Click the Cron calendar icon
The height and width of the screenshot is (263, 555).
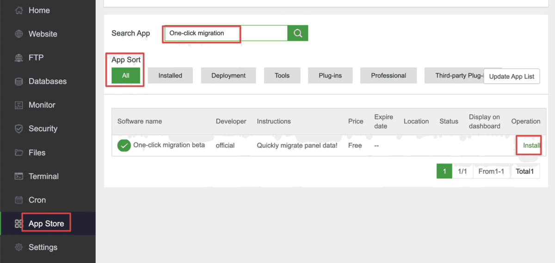19,200
